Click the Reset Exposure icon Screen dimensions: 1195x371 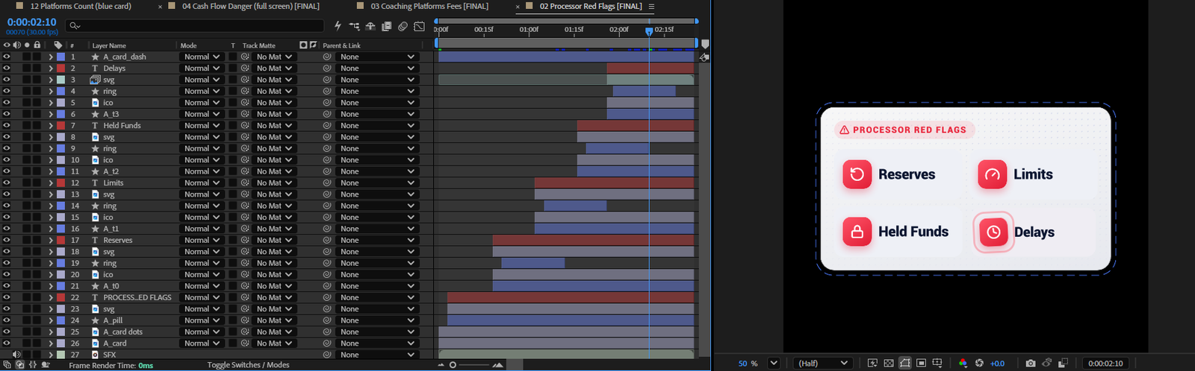tap(979, 363)
